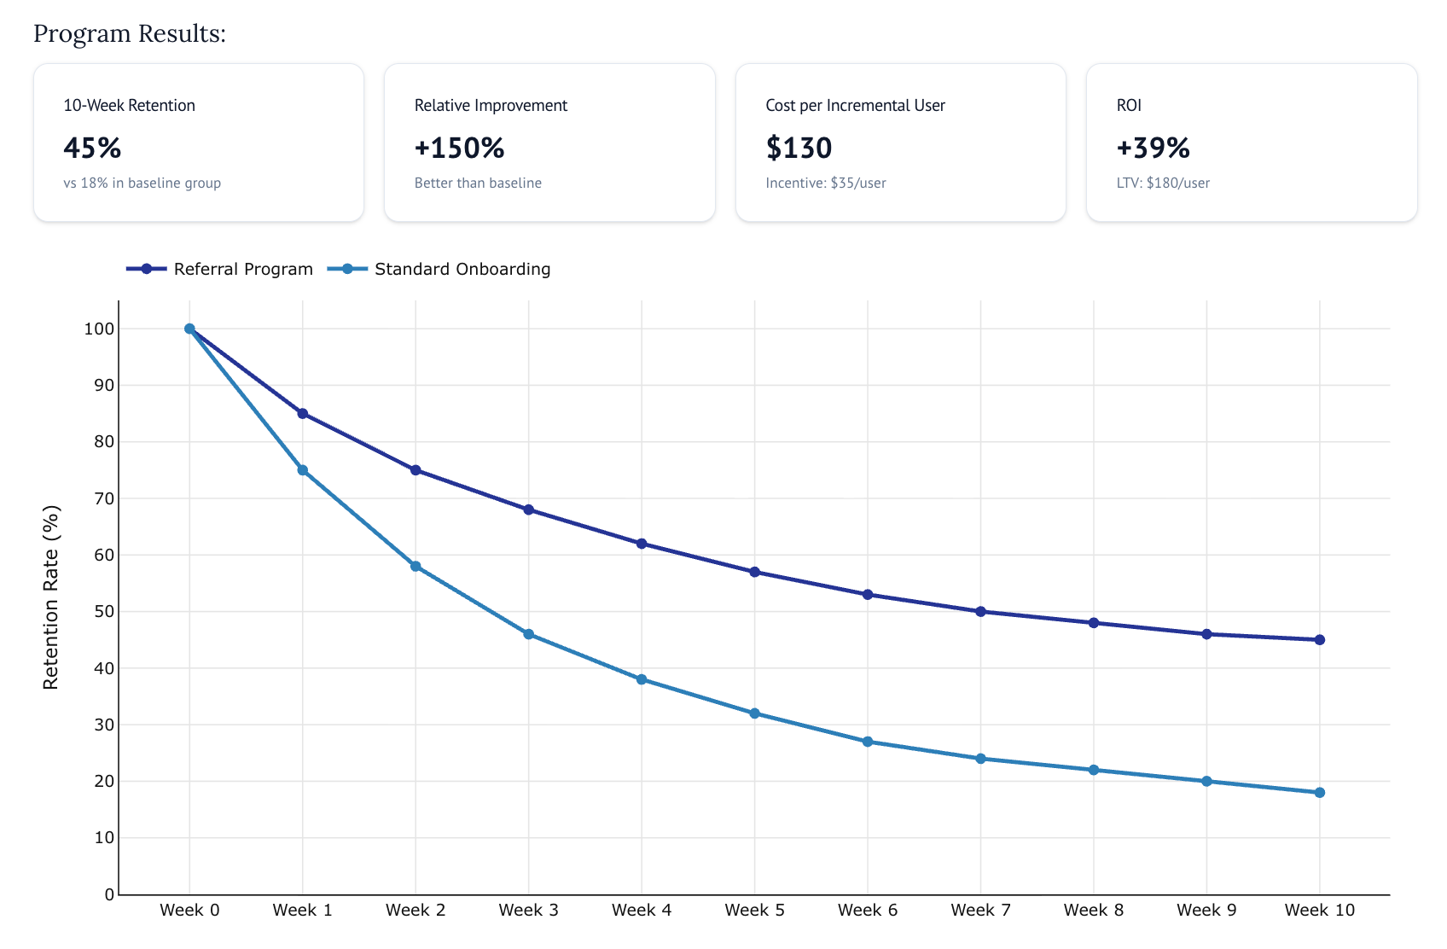Click the shared Week 0 data point
The image size is (1447, 949).
click(x=189, y=329)
